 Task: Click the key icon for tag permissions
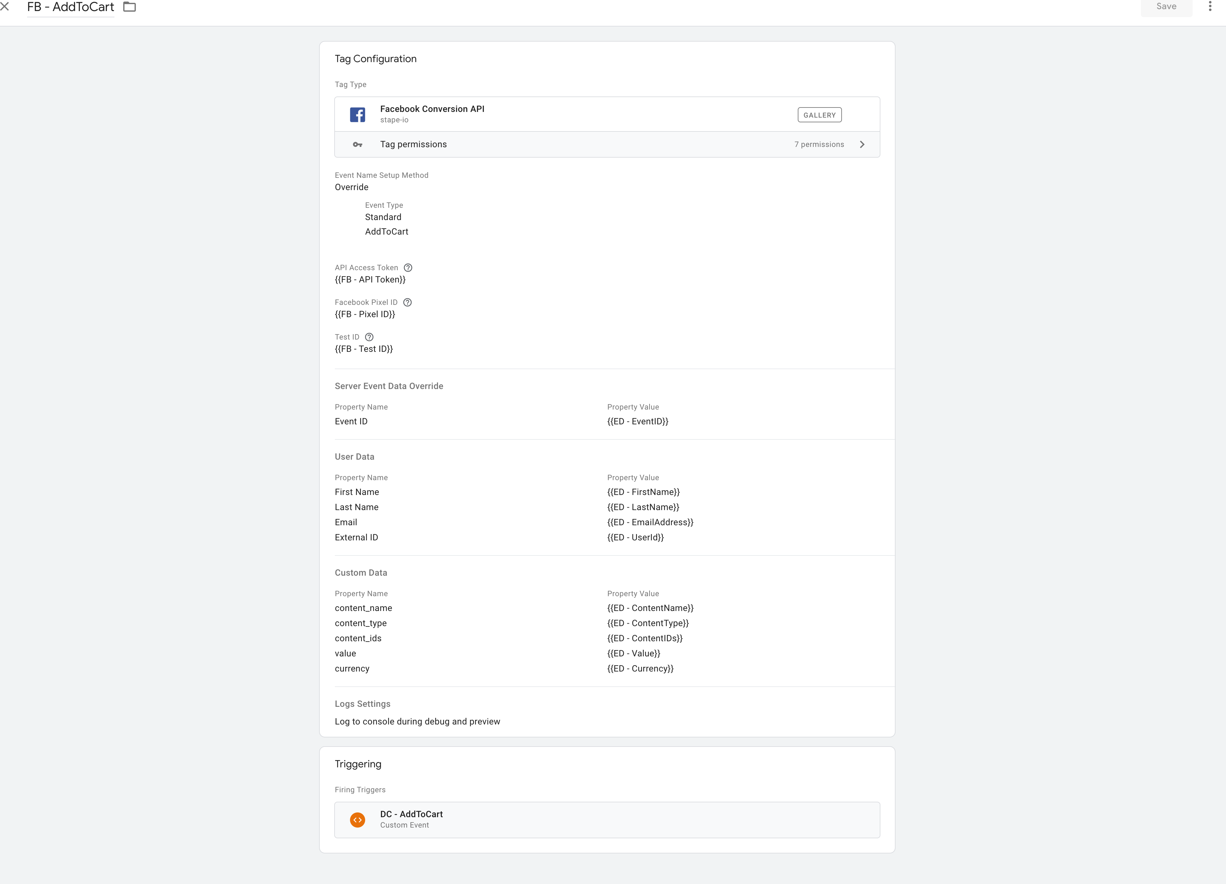357,144
